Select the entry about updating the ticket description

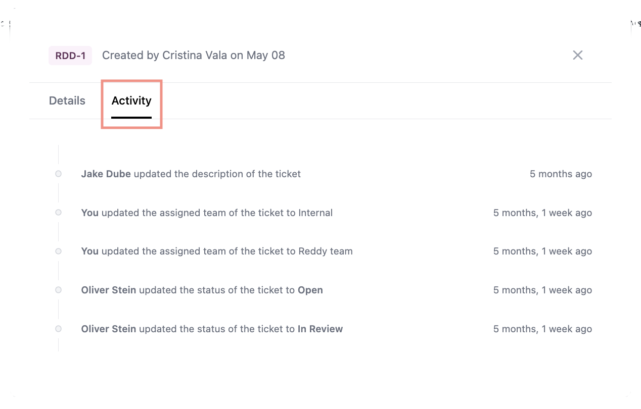[x=191, y=174]
